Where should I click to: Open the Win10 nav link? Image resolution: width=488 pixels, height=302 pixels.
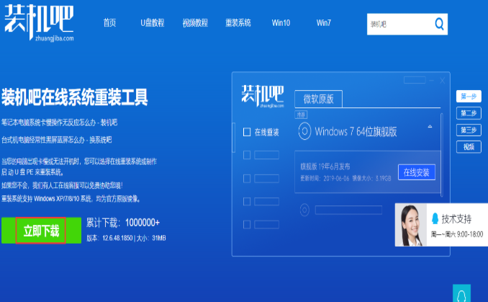(281, 23)
